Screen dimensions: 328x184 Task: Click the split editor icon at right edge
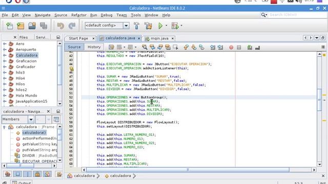[323, 47]
